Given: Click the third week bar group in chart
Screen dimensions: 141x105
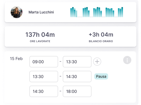Looking at the screenshot, I should [x=98, y=12].
